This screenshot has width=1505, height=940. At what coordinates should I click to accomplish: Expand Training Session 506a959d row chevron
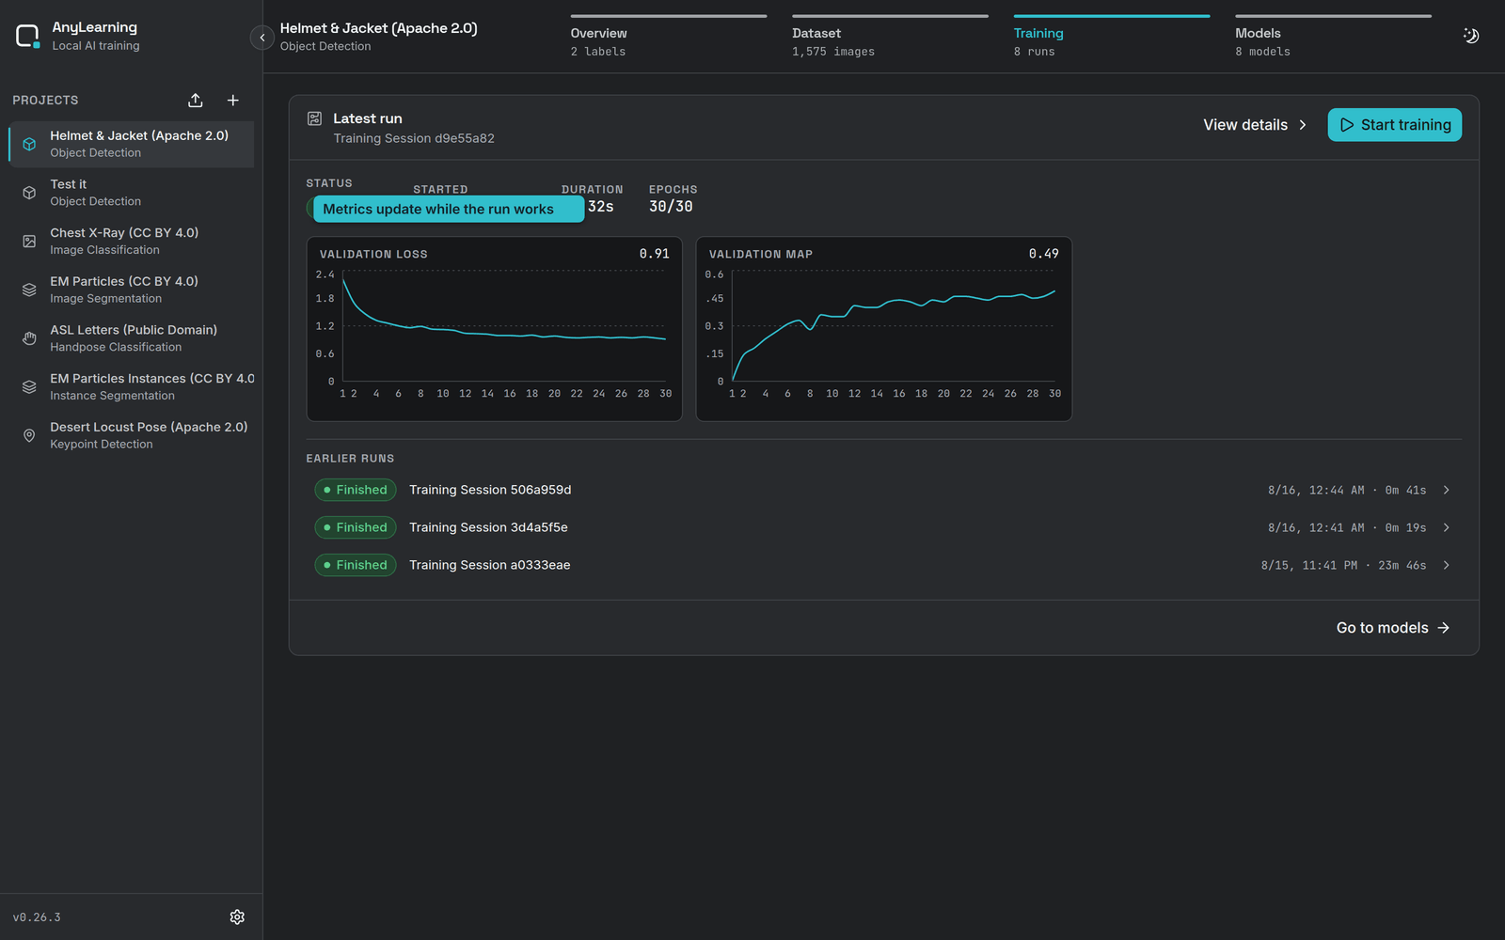1447,490
